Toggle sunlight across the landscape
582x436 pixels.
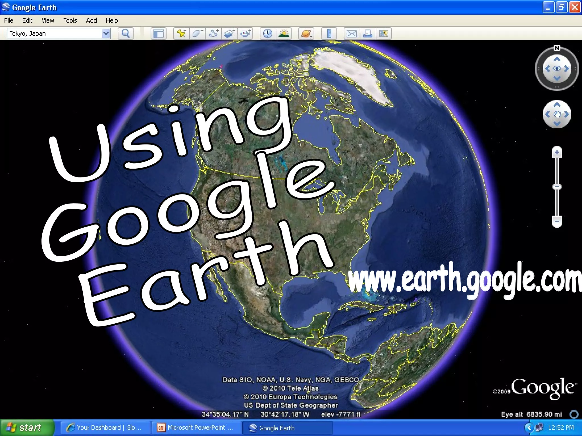pos(284,33)
